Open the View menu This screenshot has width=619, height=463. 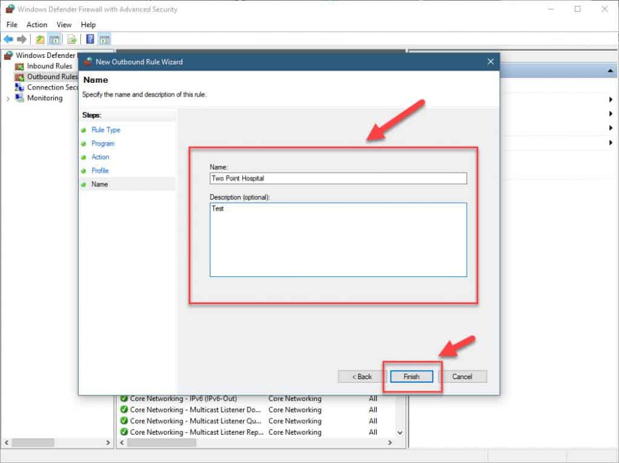click(64, 25)
